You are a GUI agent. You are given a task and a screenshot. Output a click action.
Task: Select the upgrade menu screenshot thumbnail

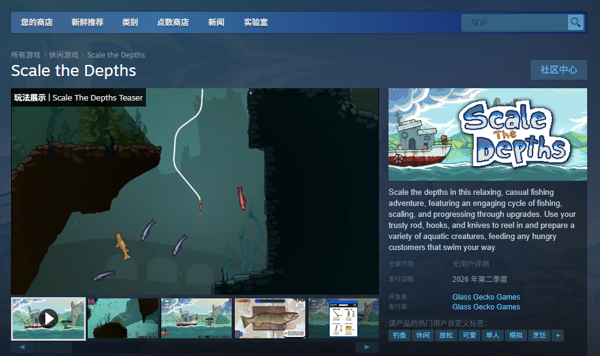pos(343,319)
